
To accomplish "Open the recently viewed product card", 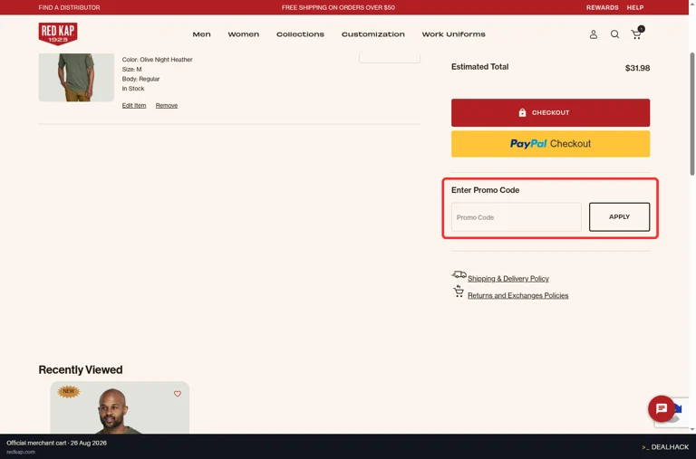I will tap(120, 407).
